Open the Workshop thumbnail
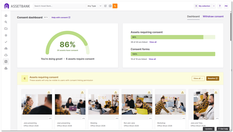Image resolution: width=233 pixels, height=132 pixels. [x=170, y=105]
